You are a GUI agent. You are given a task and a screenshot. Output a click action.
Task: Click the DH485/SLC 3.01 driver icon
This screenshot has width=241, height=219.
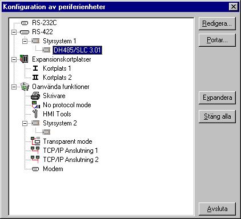click(46, 50)
